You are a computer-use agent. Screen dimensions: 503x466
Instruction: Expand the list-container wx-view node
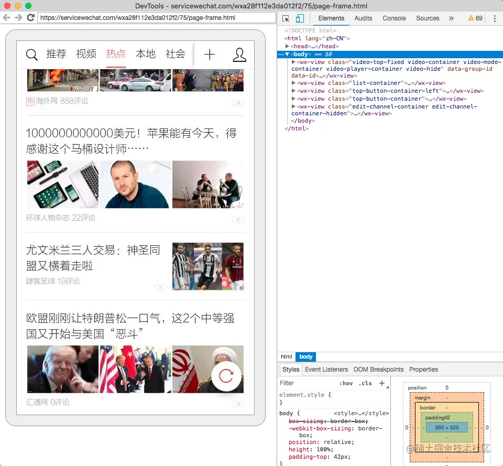tap(294, 83)
